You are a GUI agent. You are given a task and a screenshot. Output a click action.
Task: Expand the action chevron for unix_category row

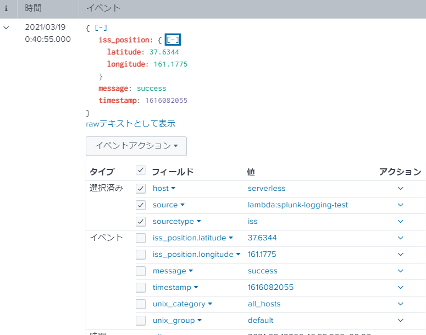pos(401,304)
